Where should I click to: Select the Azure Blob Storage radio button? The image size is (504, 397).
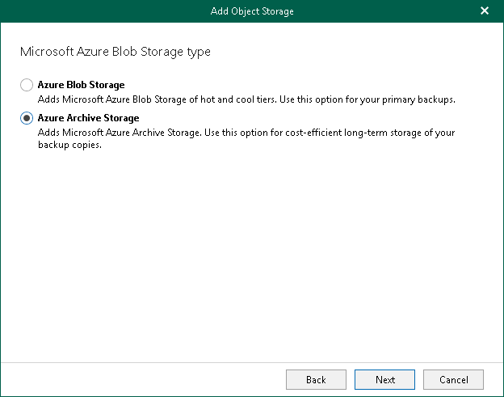coord(27,85)
